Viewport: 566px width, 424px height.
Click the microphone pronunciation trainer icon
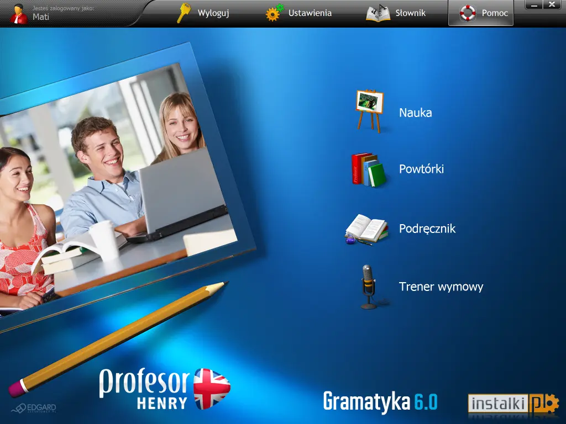point(369,287)
